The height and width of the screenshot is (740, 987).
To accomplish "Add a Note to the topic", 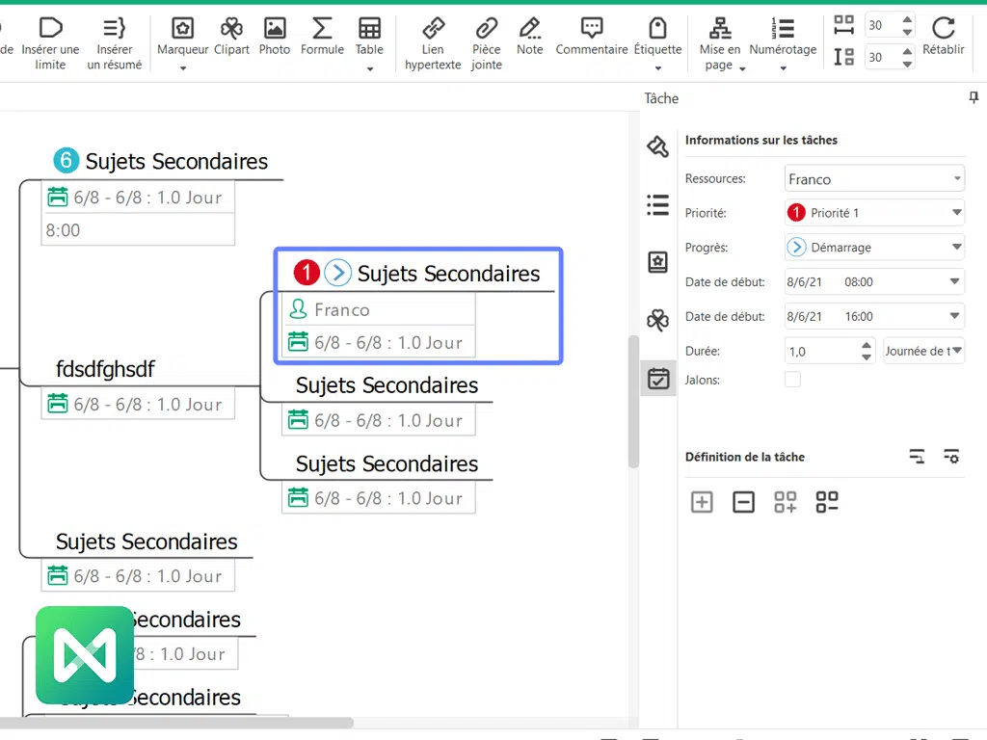I will point(529,29).
